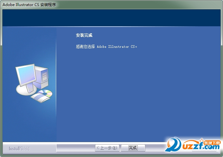Viewport: 223px width, 157px height.
Task: Click the 感谢您选择 Adobe Illustrator CS message
Action: tap(106, 47)
